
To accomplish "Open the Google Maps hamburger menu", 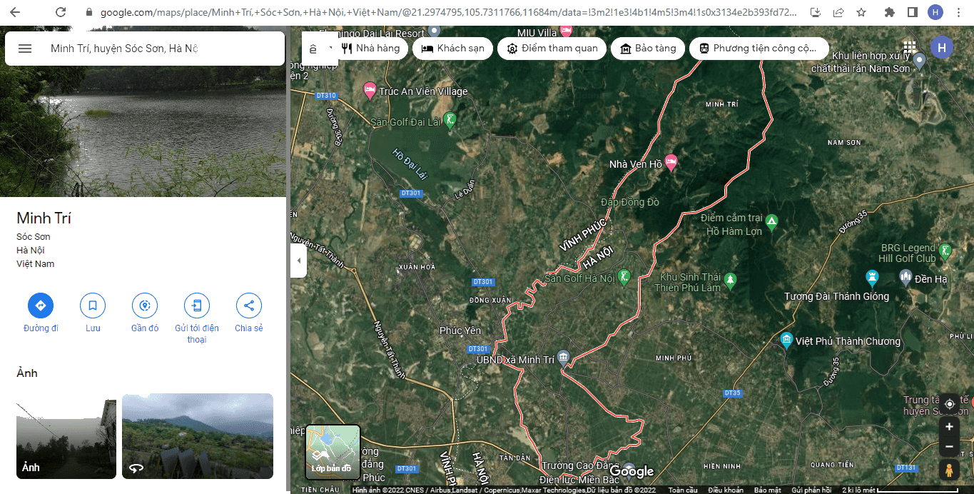I will pyautogui.click(x=25, y=49).
